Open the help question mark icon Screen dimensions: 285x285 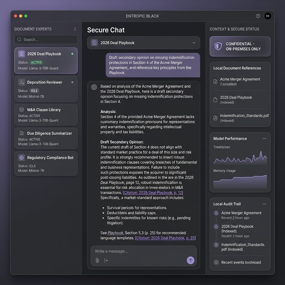(258, 16)
